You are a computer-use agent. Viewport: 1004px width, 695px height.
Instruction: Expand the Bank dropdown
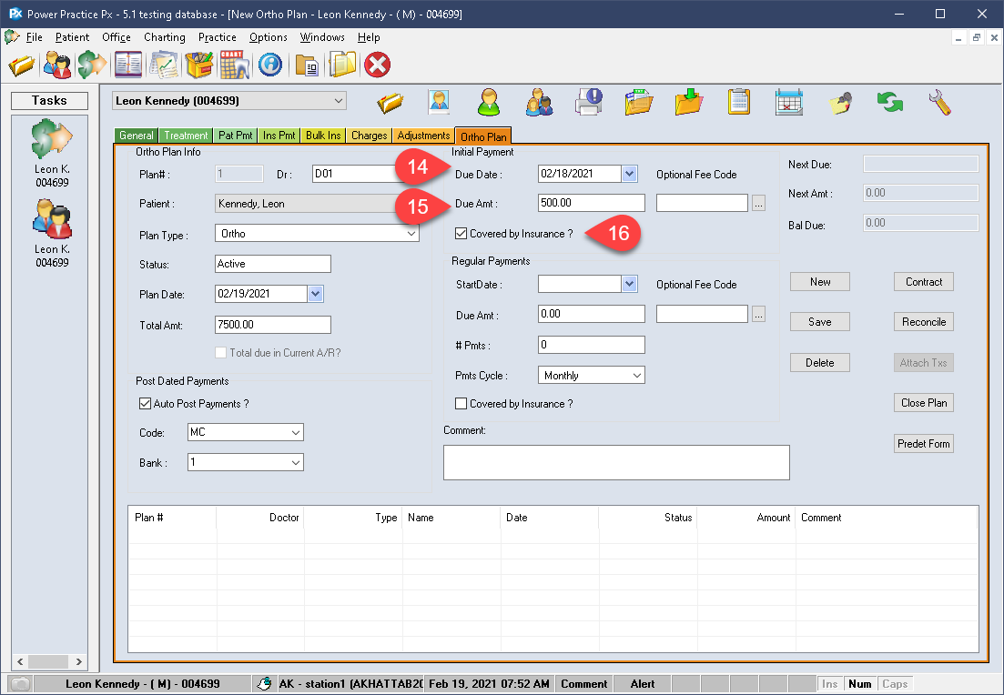point(296,463)
